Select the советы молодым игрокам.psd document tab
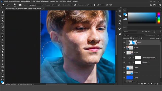Screen dimensions: 162x91 24,9
